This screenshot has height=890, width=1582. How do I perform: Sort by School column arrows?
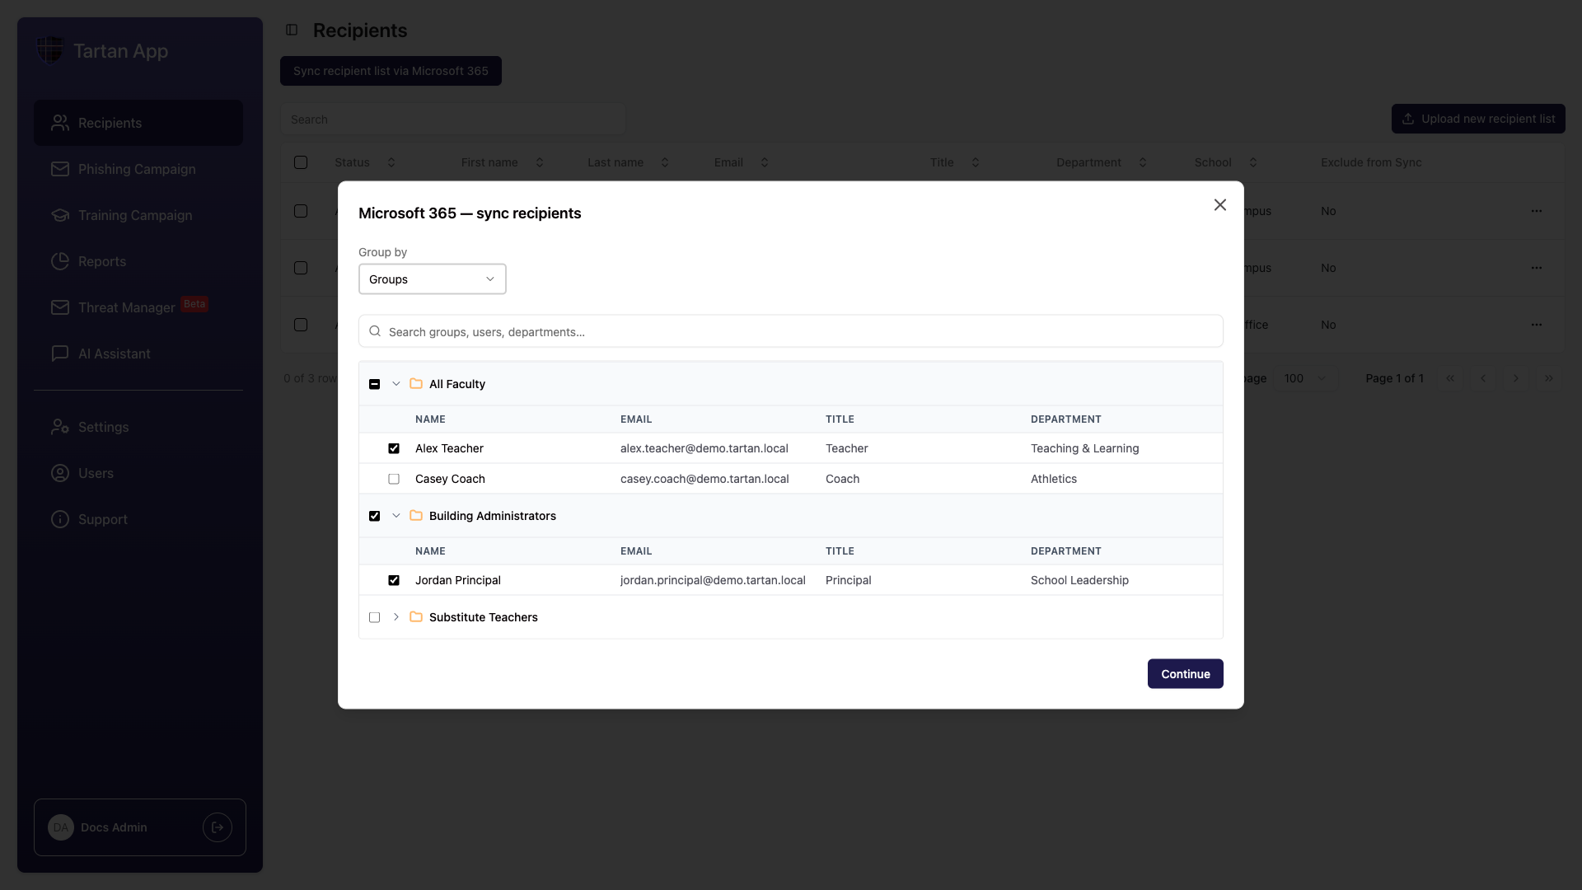(x=1253, y=162)
